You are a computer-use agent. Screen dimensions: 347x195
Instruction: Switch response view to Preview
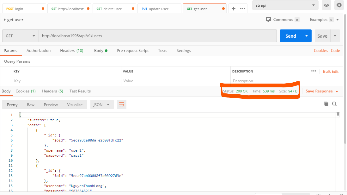(x=51, y=104)
